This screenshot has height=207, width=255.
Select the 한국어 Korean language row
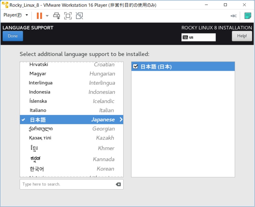tap(63, 169)
